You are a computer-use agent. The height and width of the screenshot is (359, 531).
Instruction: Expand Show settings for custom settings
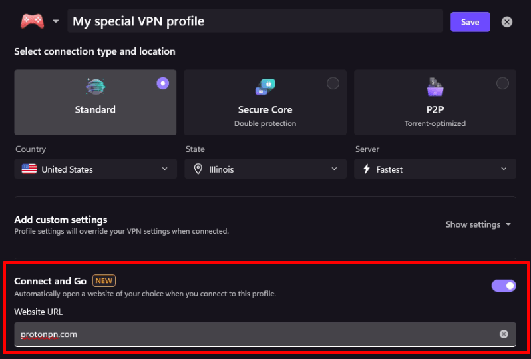[478, 224]
